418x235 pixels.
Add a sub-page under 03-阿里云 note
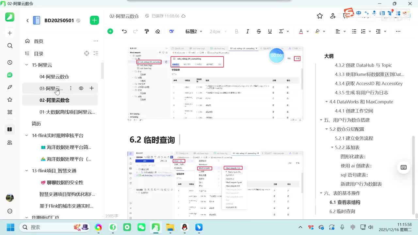[91, 88]
